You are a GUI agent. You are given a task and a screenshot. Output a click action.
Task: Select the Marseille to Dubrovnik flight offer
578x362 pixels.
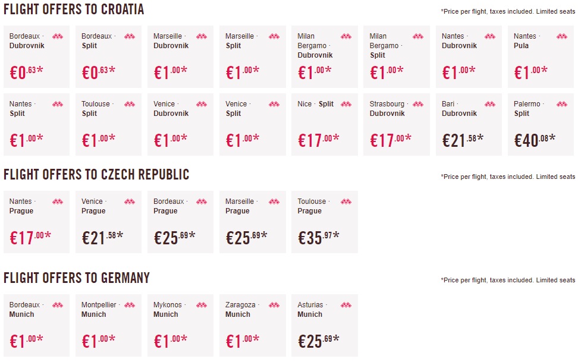coord(180,56)
